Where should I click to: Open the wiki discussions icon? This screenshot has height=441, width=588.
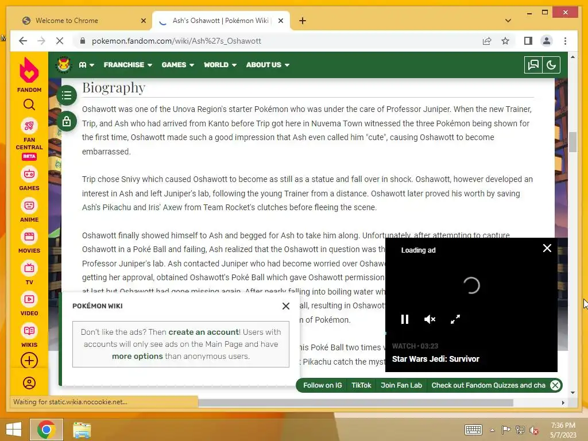tap(533, 65)
